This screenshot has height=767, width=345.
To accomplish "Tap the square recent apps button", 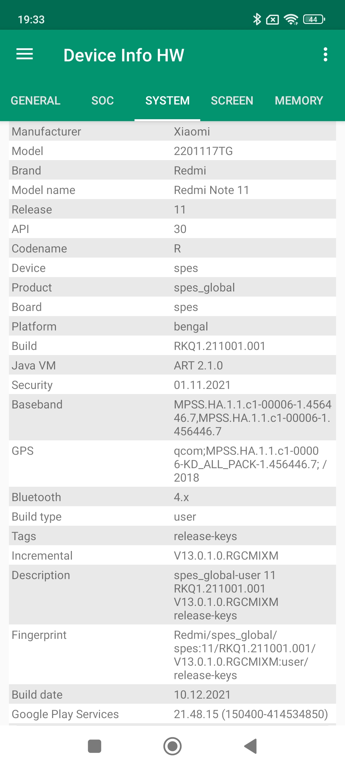I will [95, 746].
